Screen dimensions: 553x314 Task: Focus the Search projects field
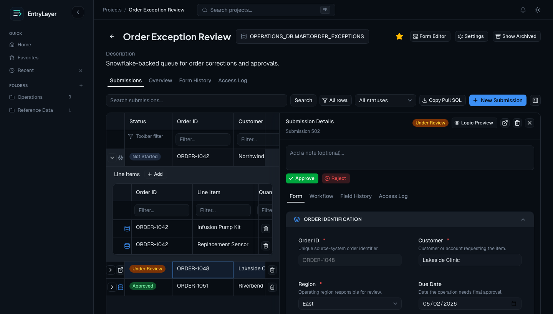[x=266, y=10]
